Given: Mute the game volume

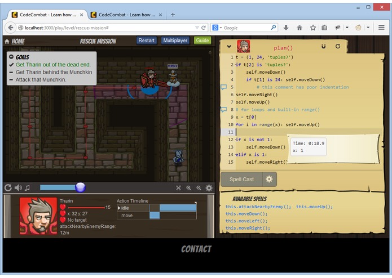Looking at the screenshot, I should coord(18,188).
